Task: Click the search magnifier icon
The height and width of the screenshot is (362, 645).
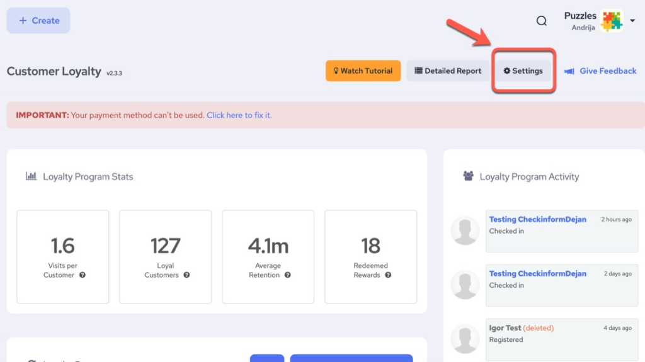Action: 541,21
